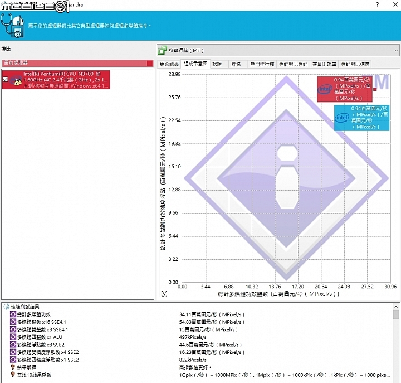The width and height of the screenshot is (401, 383).
Task: Click the 結果解釋 row label
Action: pos(26,367)
